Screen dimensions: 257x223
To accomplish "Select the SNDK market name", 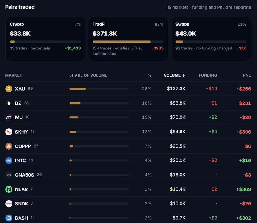I will coord(22,204).
